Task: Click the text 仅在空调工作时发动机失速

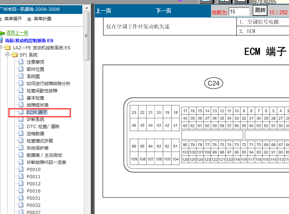Action: click(x=138, y=27)
